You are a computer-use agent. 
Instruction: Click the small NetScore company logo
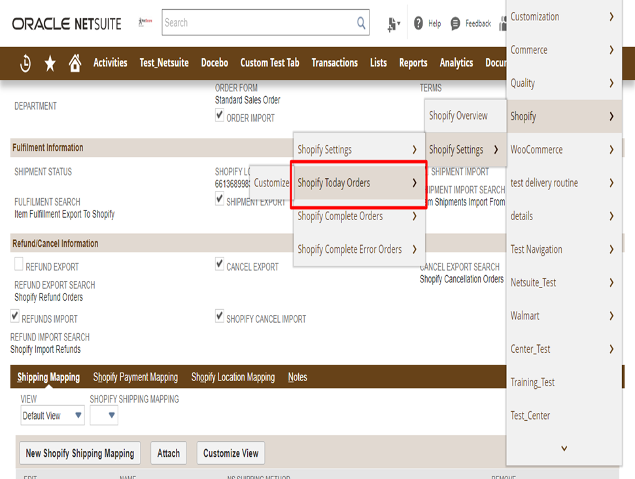145,22
